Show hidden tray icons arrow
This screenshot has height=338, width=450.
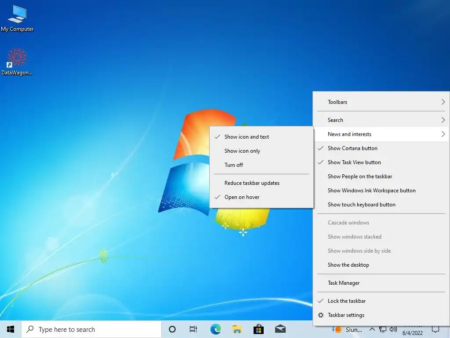pyautogui.click(x=372, y=329)
